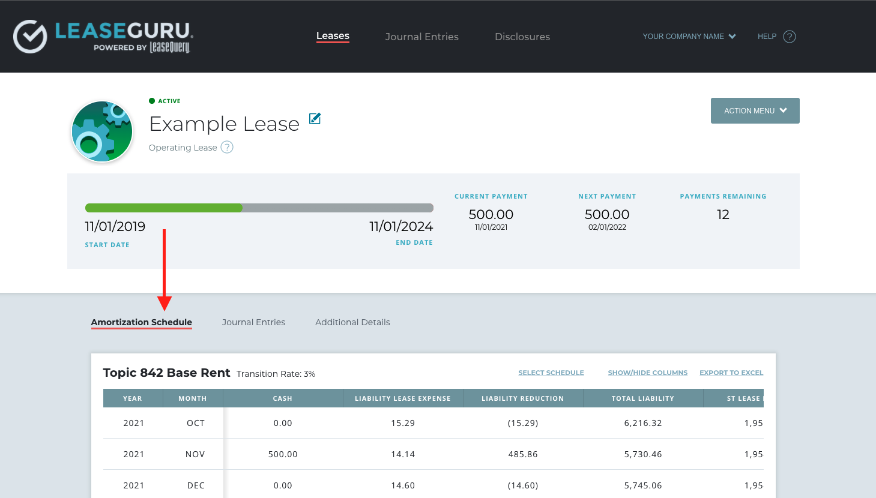Image resolution: width=876 pixels, height=498 pixels.
Task: Open SHOW/HIDE COLUMNS settings
Action: click(x=648, y=373)
